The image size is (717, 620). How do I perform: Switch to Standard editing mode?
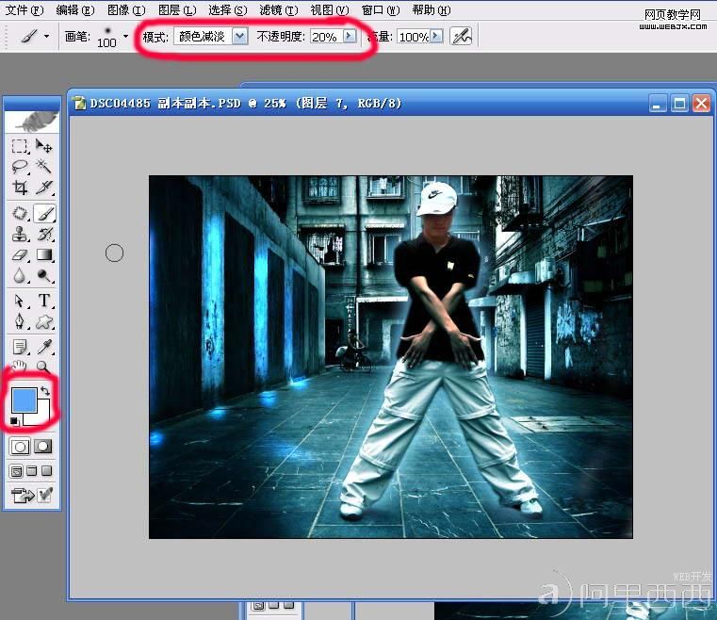coord(20,446)
